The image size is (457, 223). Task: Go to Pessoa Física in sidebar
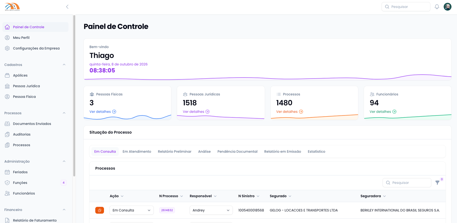pyautogui.click(x=24, y=97)
